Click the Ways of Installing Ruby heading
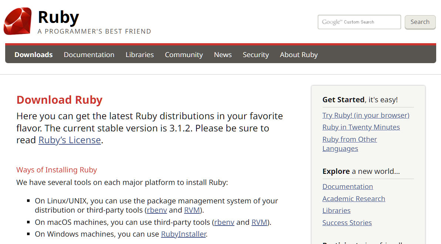The image size is (441, 244). pos(57,170)
